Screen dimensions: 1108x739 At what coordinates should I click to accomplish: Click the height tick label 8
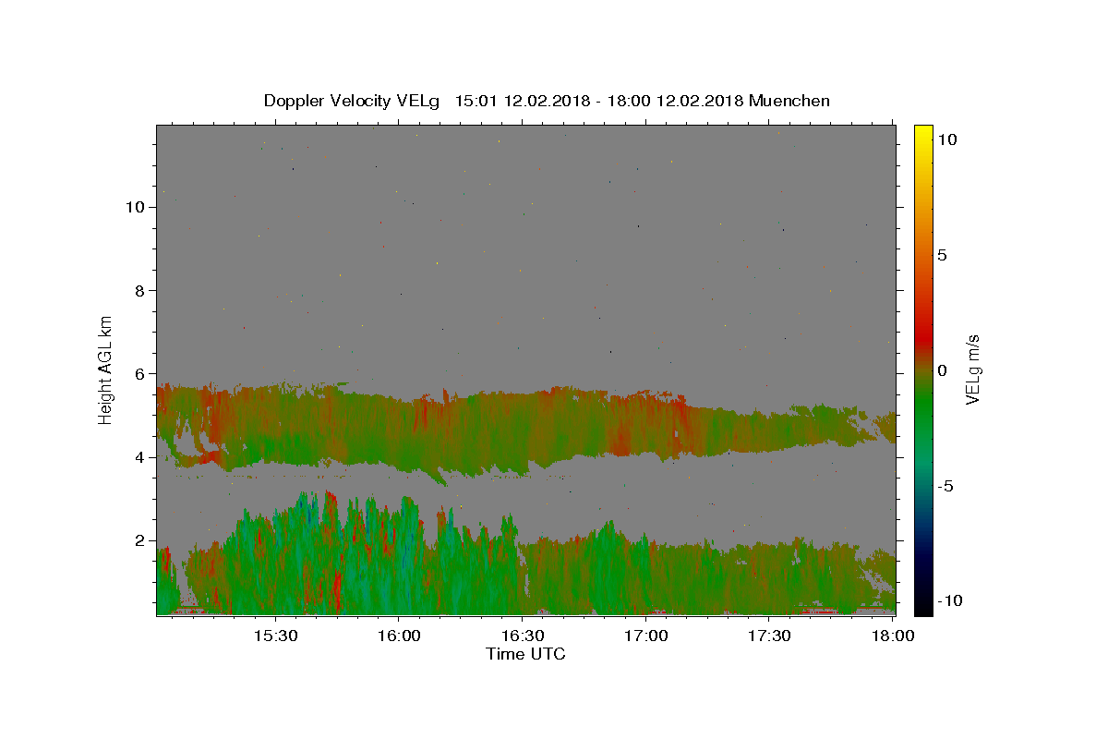140,290
